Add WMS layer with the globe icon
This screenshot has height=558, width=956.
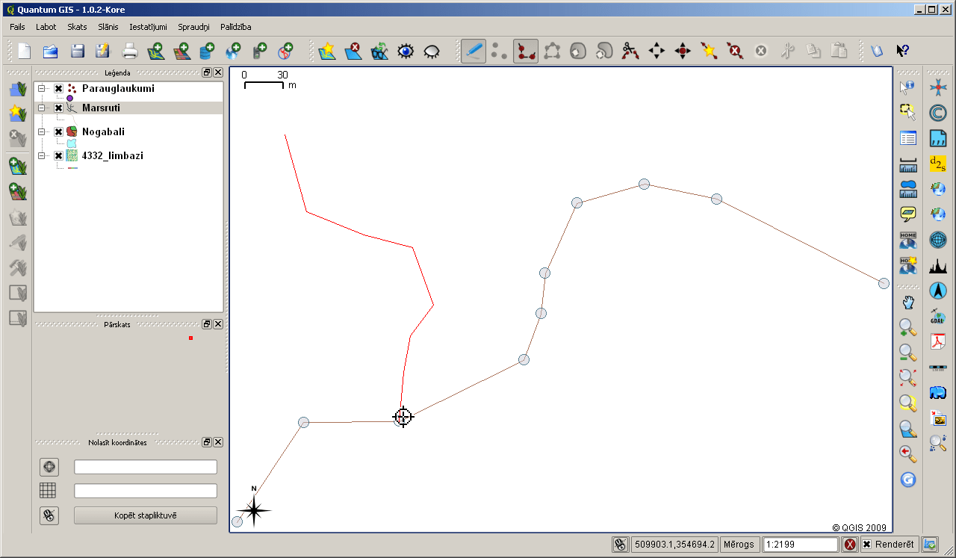point(233,51)
